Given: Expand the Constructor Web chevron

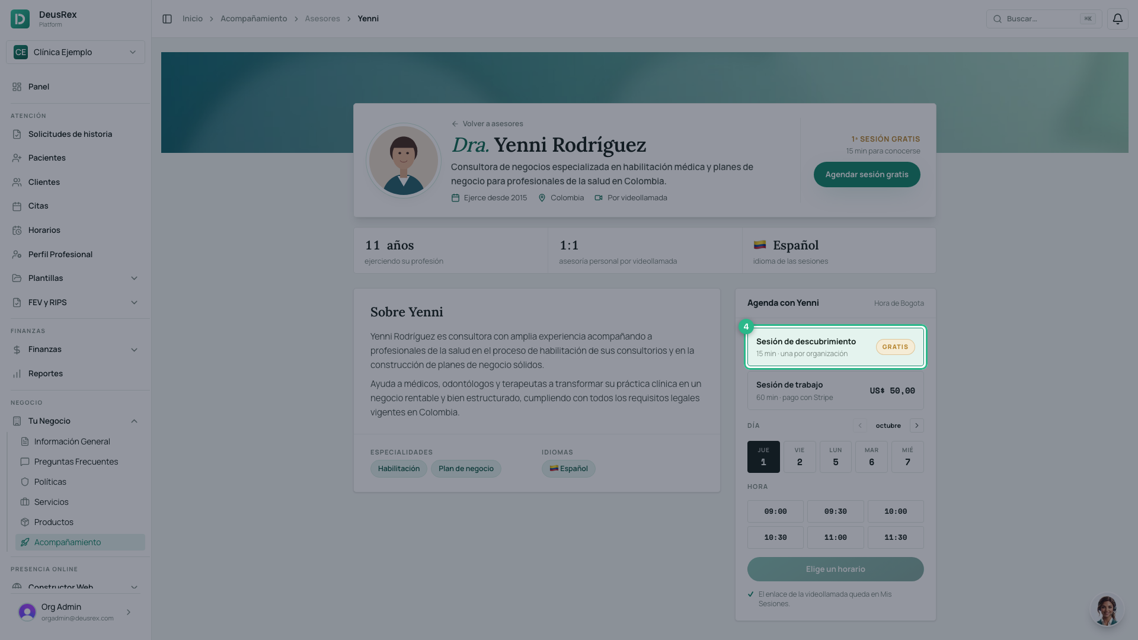Looking at the screenshot, I should point(134,587).
